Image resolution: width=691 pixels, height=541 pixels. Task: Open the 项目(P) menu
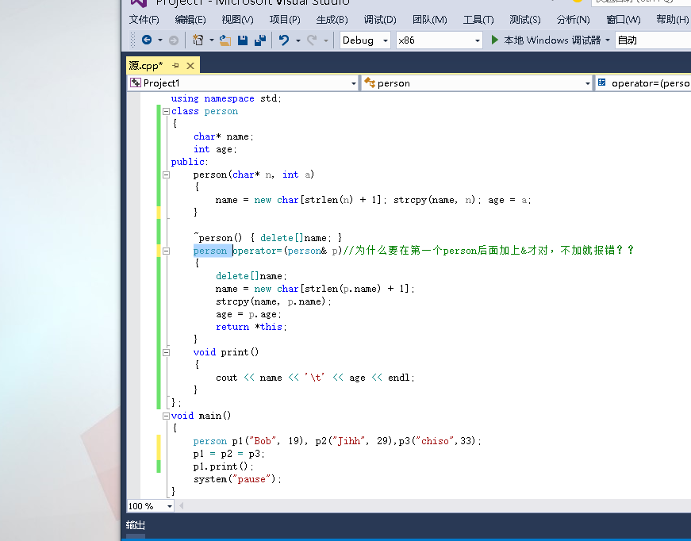tap(285, 19)
